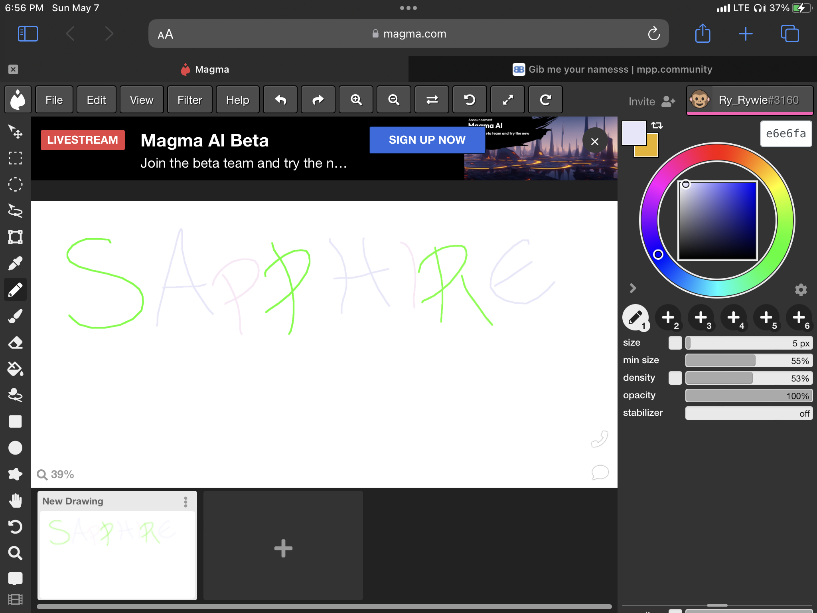
Task: Click the fit to screen expand button
Action: pos(507,100)
